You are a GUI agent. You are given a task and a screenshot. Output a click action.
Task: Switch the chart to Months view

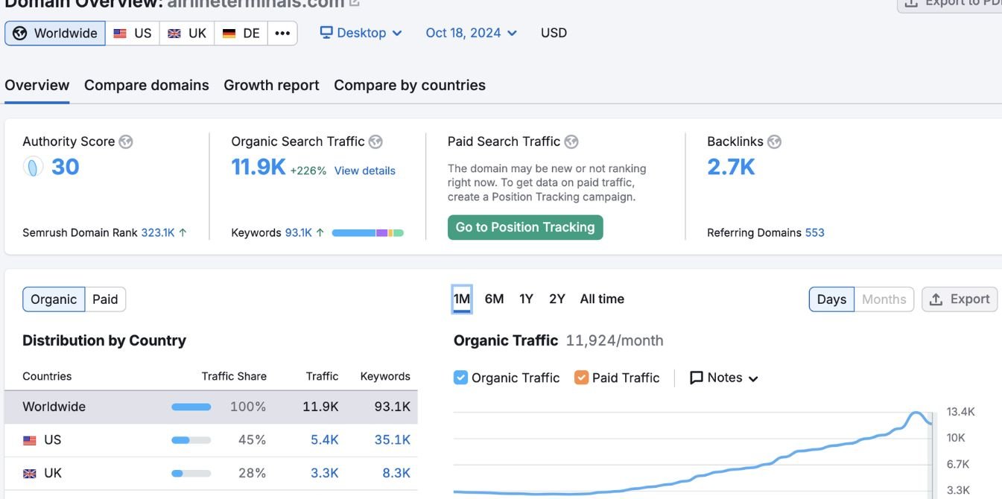point(884,299)
